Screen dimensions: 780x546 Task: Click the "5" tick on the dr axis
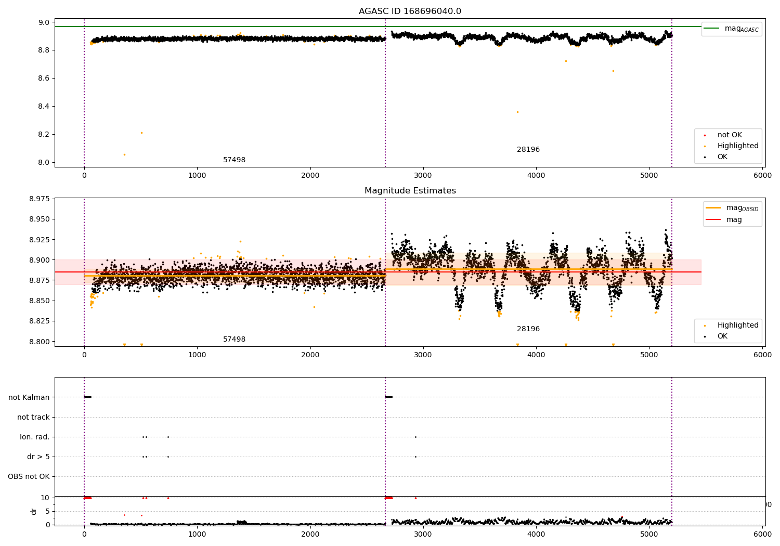pyautogui.click(x=47, y=511)
